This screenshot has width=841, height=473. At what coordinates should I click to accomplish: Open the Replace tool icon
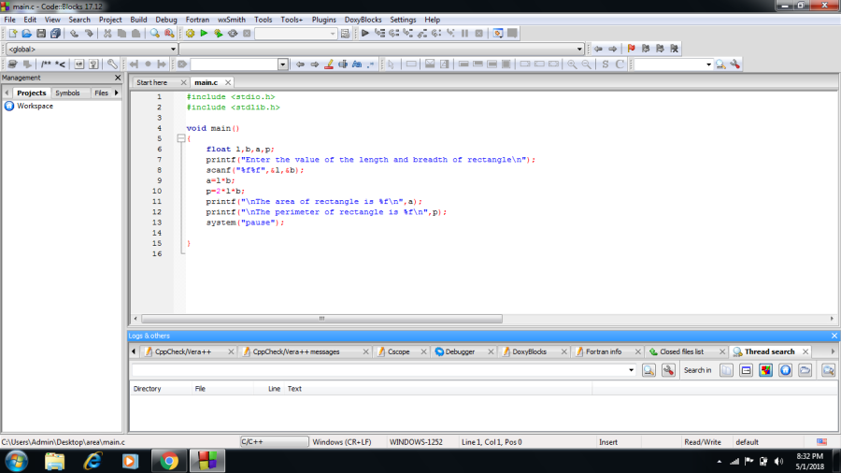(169, 34)
